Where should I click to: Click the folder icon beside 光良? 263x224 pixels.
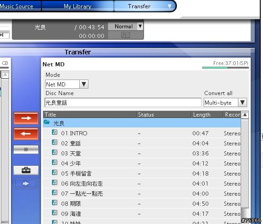click(x=46, y=122)
